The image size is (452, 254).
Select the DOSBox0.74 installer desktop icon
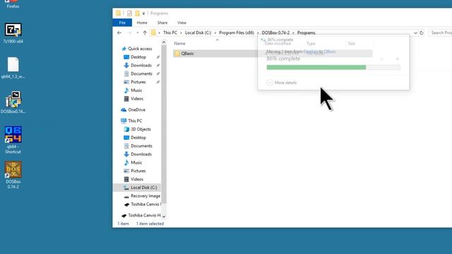click(13, 102)
